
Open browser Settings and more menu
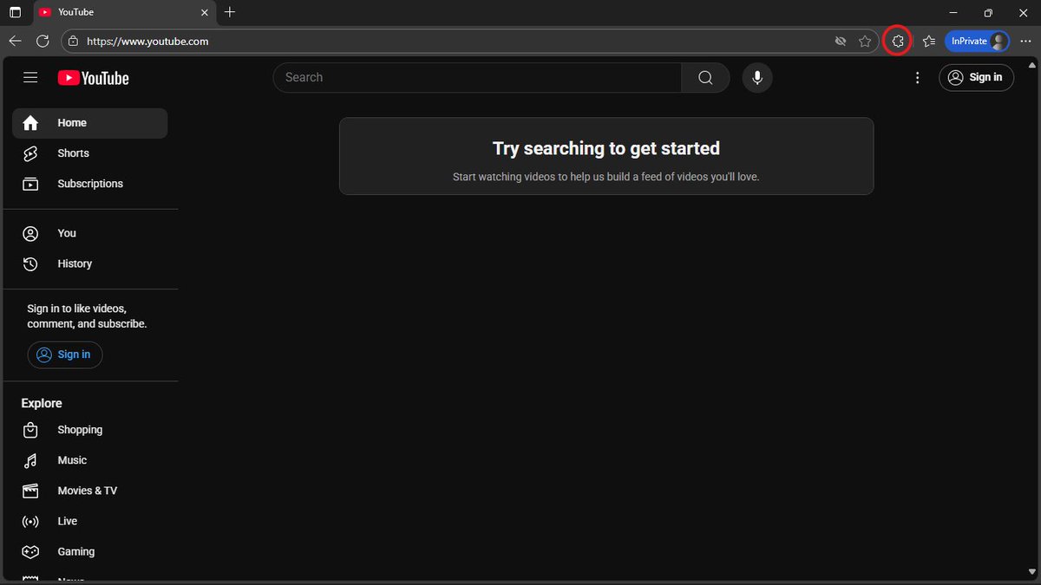tap(1026, 41)
